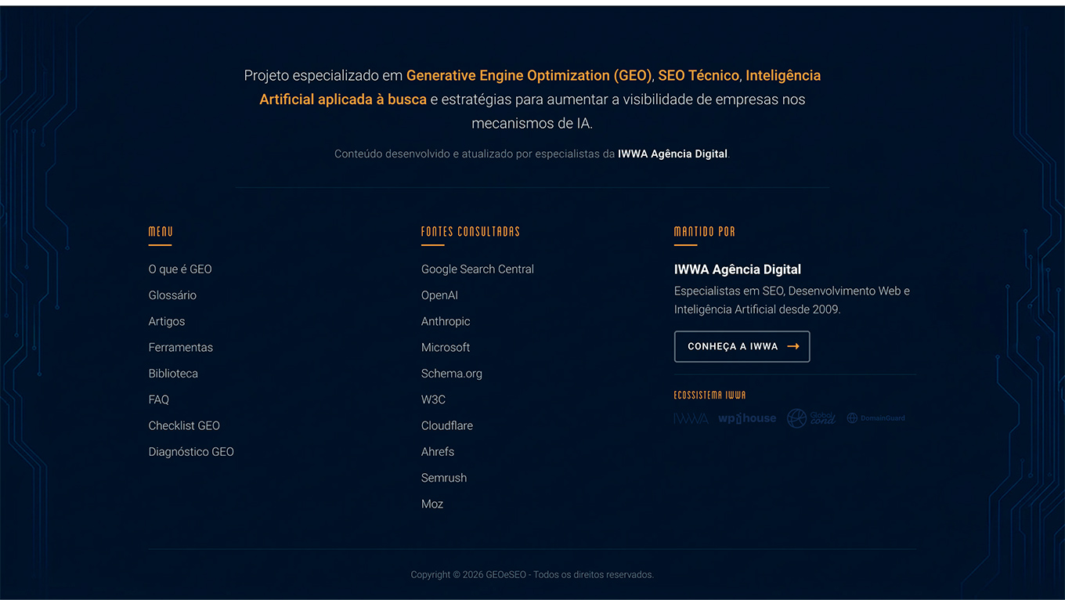
Task: Visit the Anthropic source link
Action: tap(446, 321)
